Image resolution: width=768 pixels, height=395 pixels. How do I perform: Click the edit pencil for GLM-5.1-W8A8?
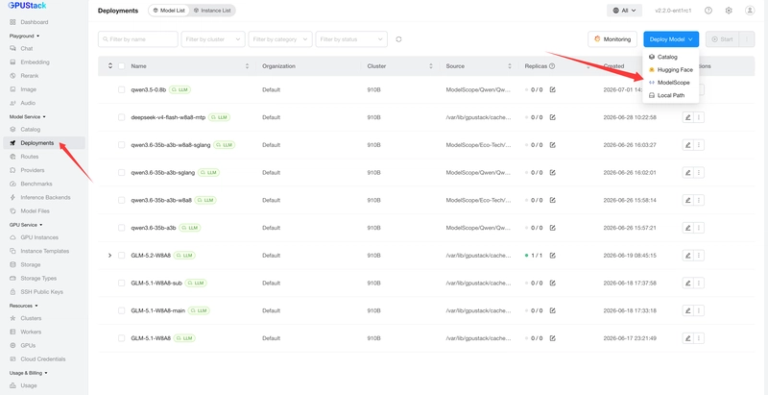[x=687, y=338]
